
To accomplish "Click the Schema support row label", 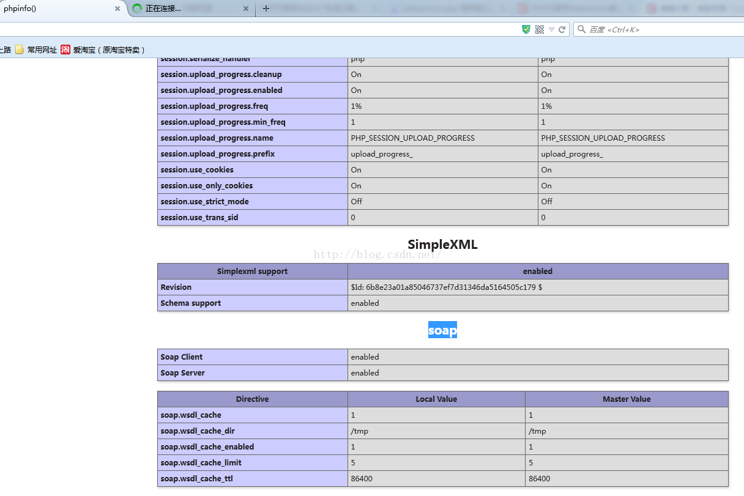I will [190, 303].
